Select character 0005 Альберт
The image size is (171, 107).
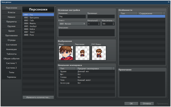pos(38,26)
